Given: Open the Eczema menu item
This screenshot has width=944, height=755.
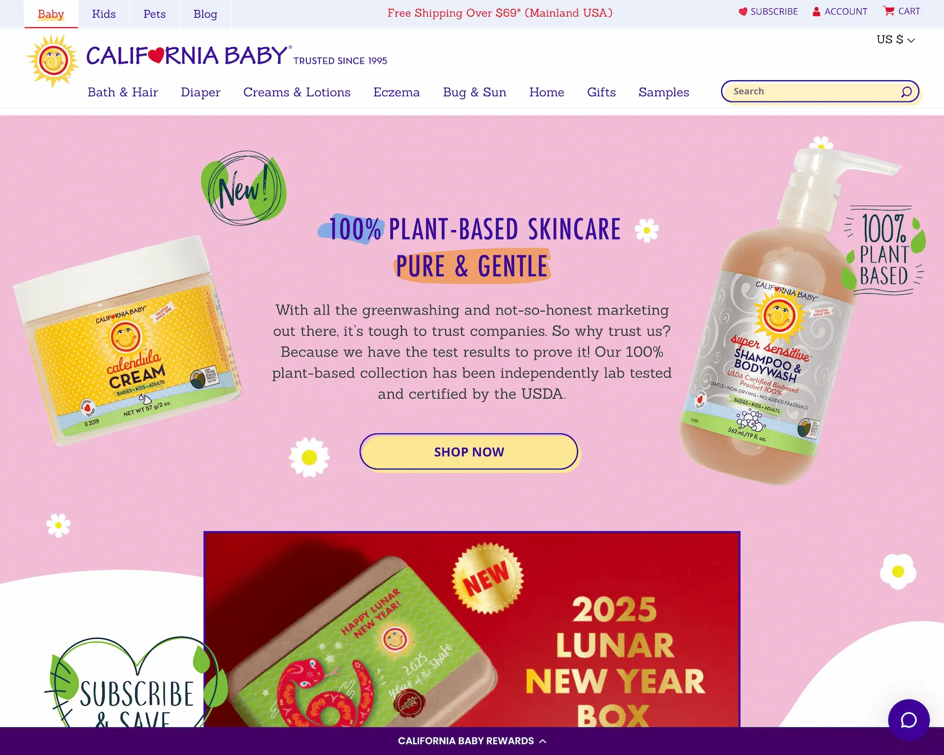Looking at the screenshot, I should click(x=396, y=92).
